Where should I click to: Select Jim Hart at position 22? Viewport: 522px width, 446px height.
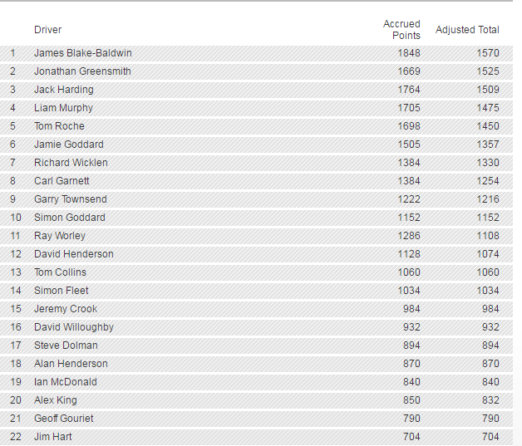pyautogui.click(x=53, y=437)
